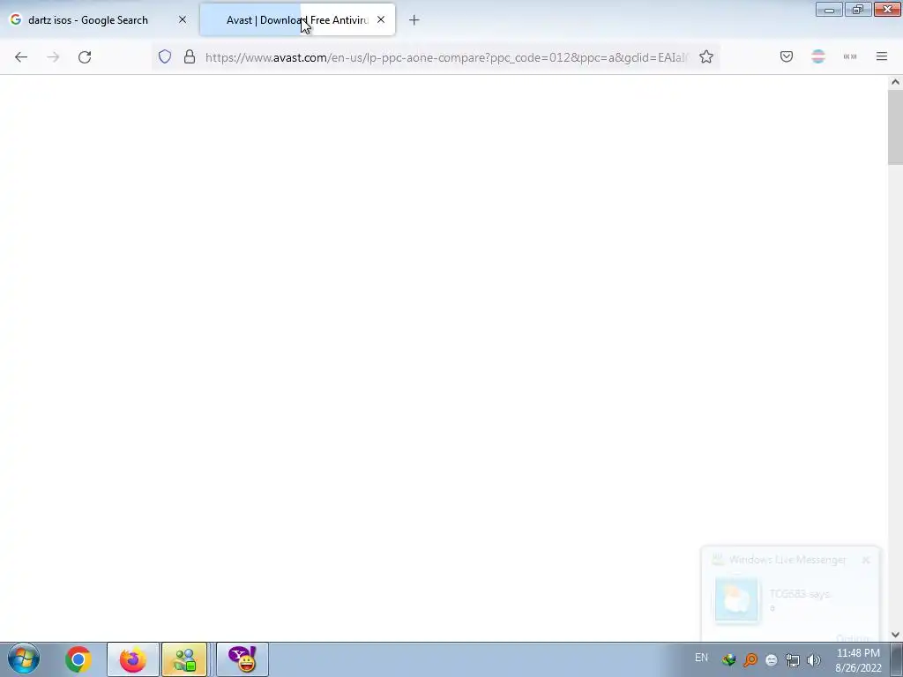
Task: Close the dartz isos Google Search tab
Action: click(x=183, y=19)
